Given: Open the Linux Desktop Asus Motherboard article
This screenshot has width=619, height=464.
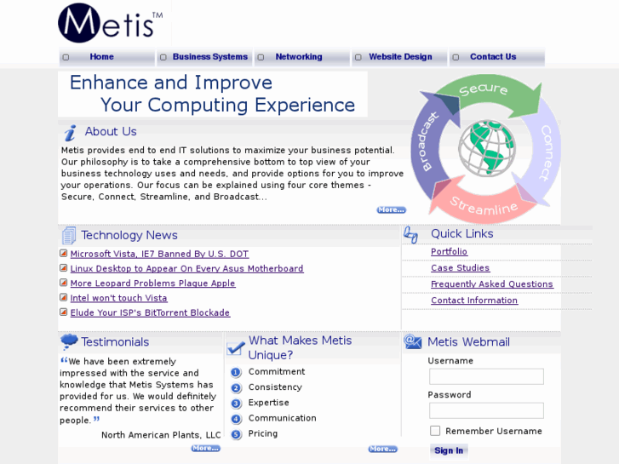Looking at the screenshot, I should tap(186, 268).
